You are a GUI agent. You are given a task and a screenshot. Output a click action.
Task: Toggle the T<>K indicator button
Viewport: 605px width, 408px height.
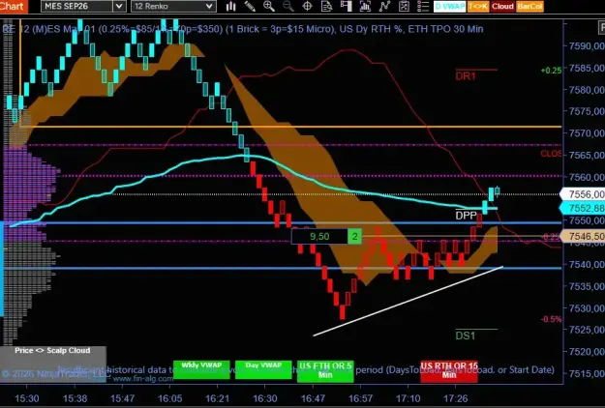pyautogui.click(x=478, y=7)
